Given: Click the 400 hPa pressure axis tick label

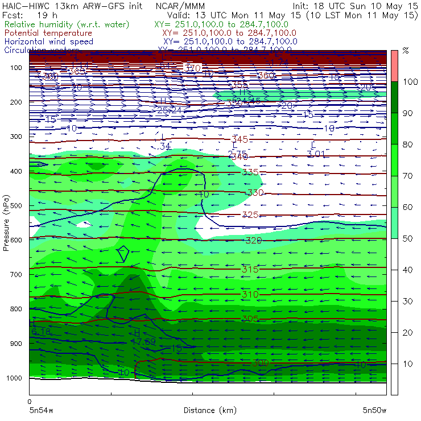Looking at the screenshot, I should click(16, 171).
